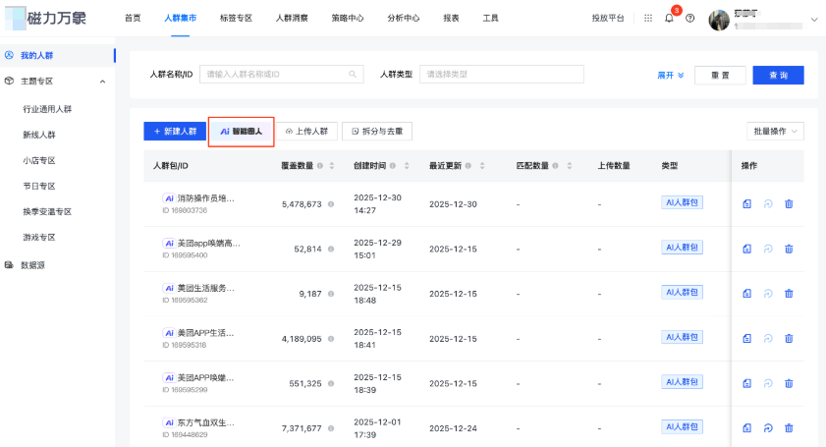Viewport: 826px width, 447px height.
Task: Open the 策略中心 tab
Action: point(348,18)
